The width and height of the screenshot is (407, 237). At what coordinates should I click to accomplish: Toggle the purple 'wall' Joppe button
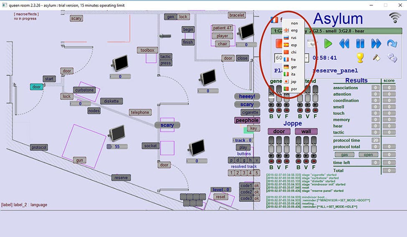[x=306, y=132]
